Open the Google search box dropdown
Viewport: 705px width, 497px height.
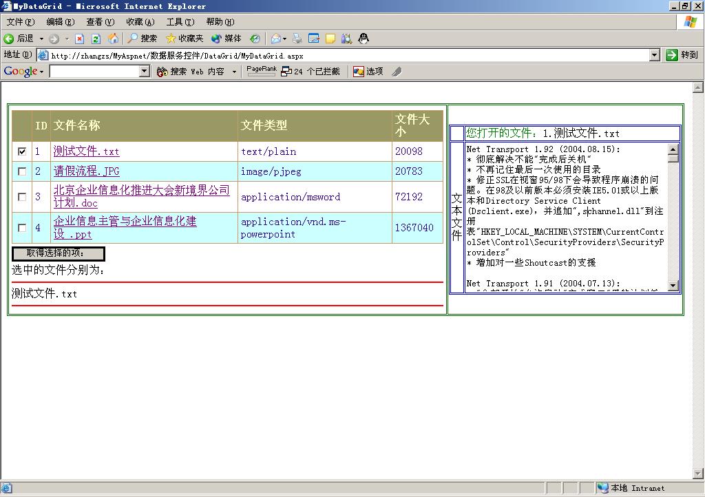click(144, 71)
